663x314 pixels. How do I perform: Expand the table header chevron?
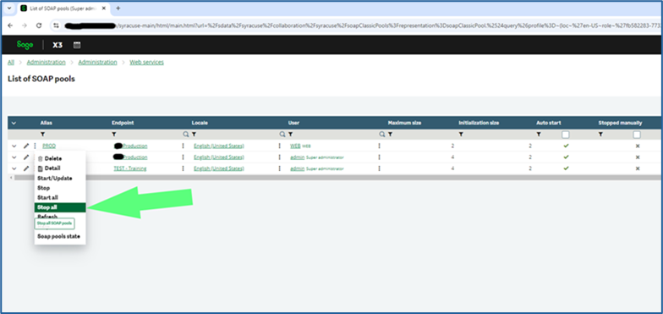(14, 124)
